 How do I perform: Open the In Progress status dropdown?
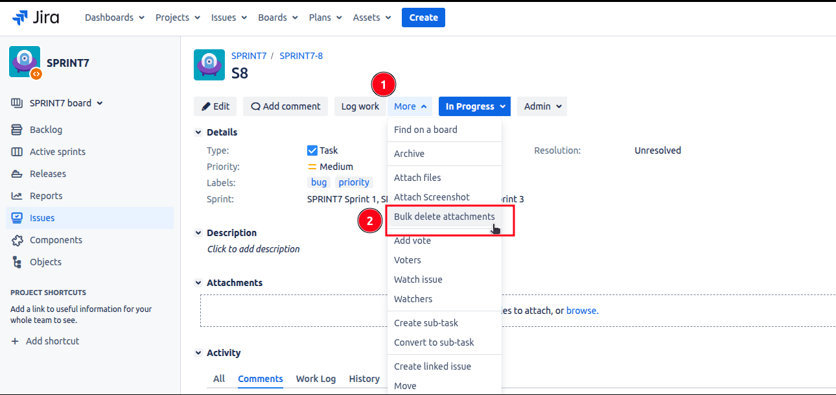[474, 106]
